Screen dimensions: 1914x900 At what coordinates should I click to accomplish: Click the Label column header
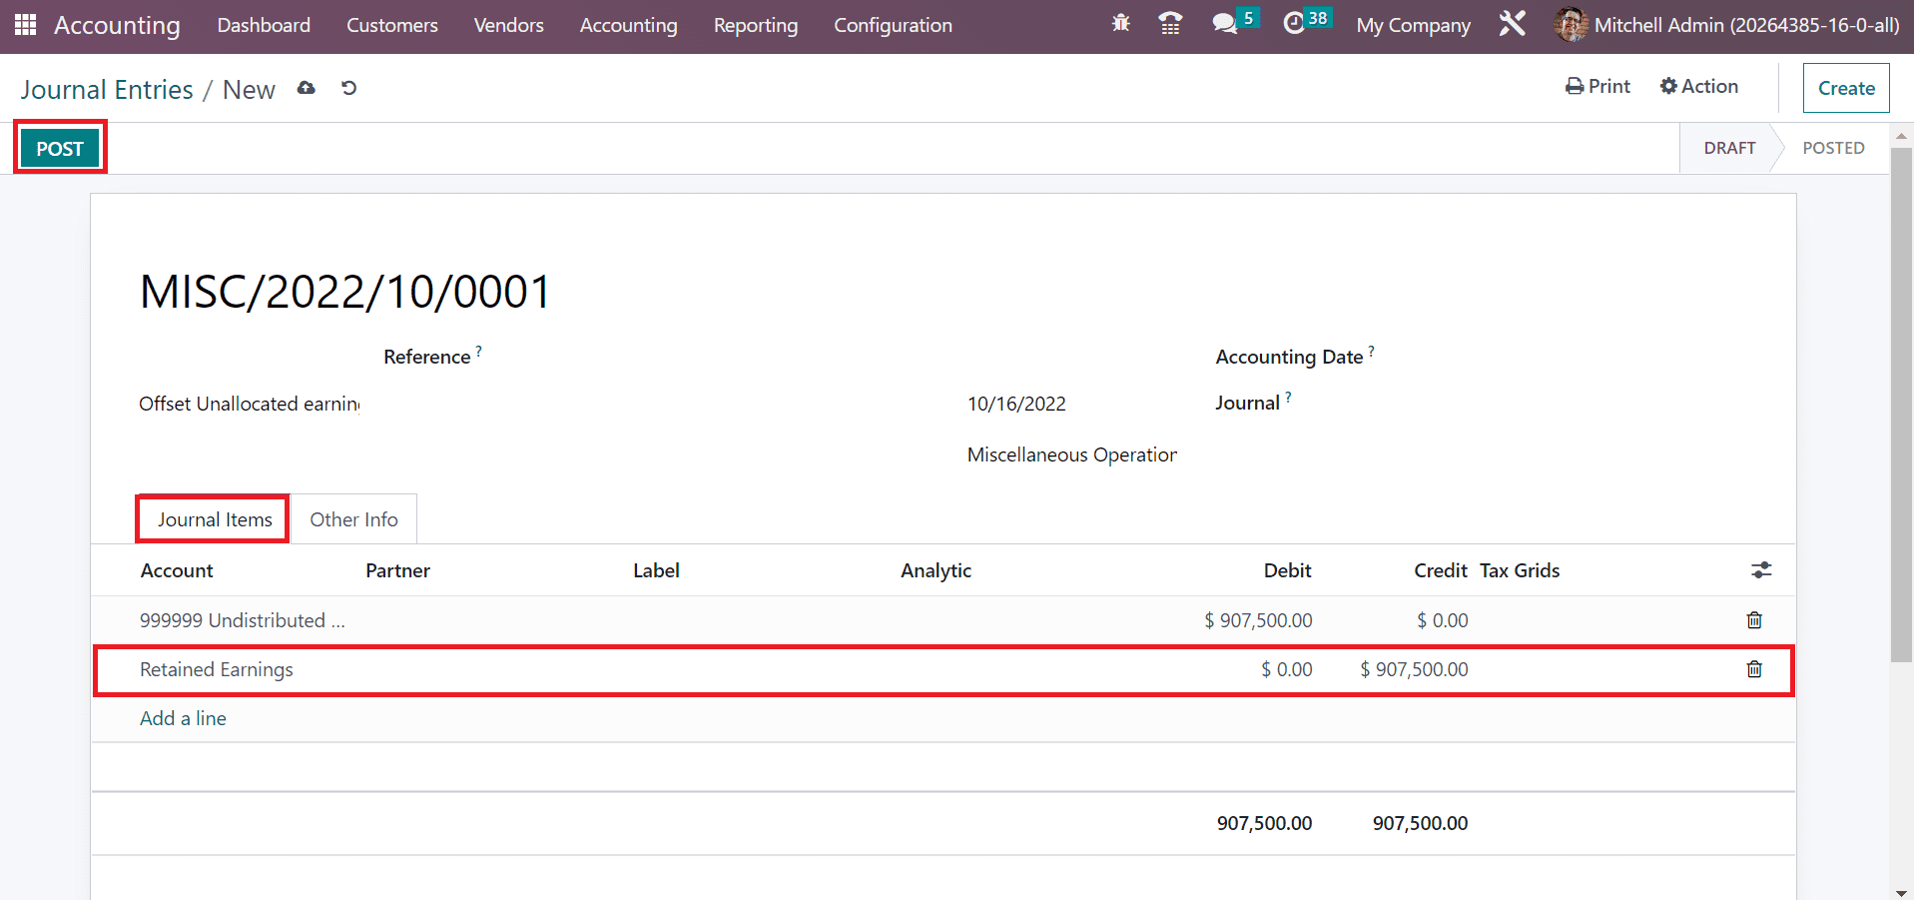656,570
